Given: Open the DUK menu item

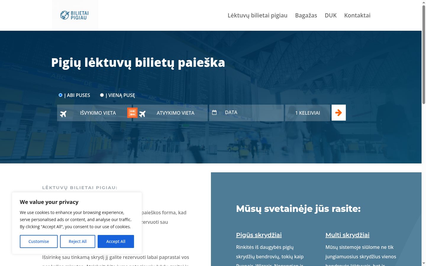Looking at the screenshot, I should tap(331, 15).
